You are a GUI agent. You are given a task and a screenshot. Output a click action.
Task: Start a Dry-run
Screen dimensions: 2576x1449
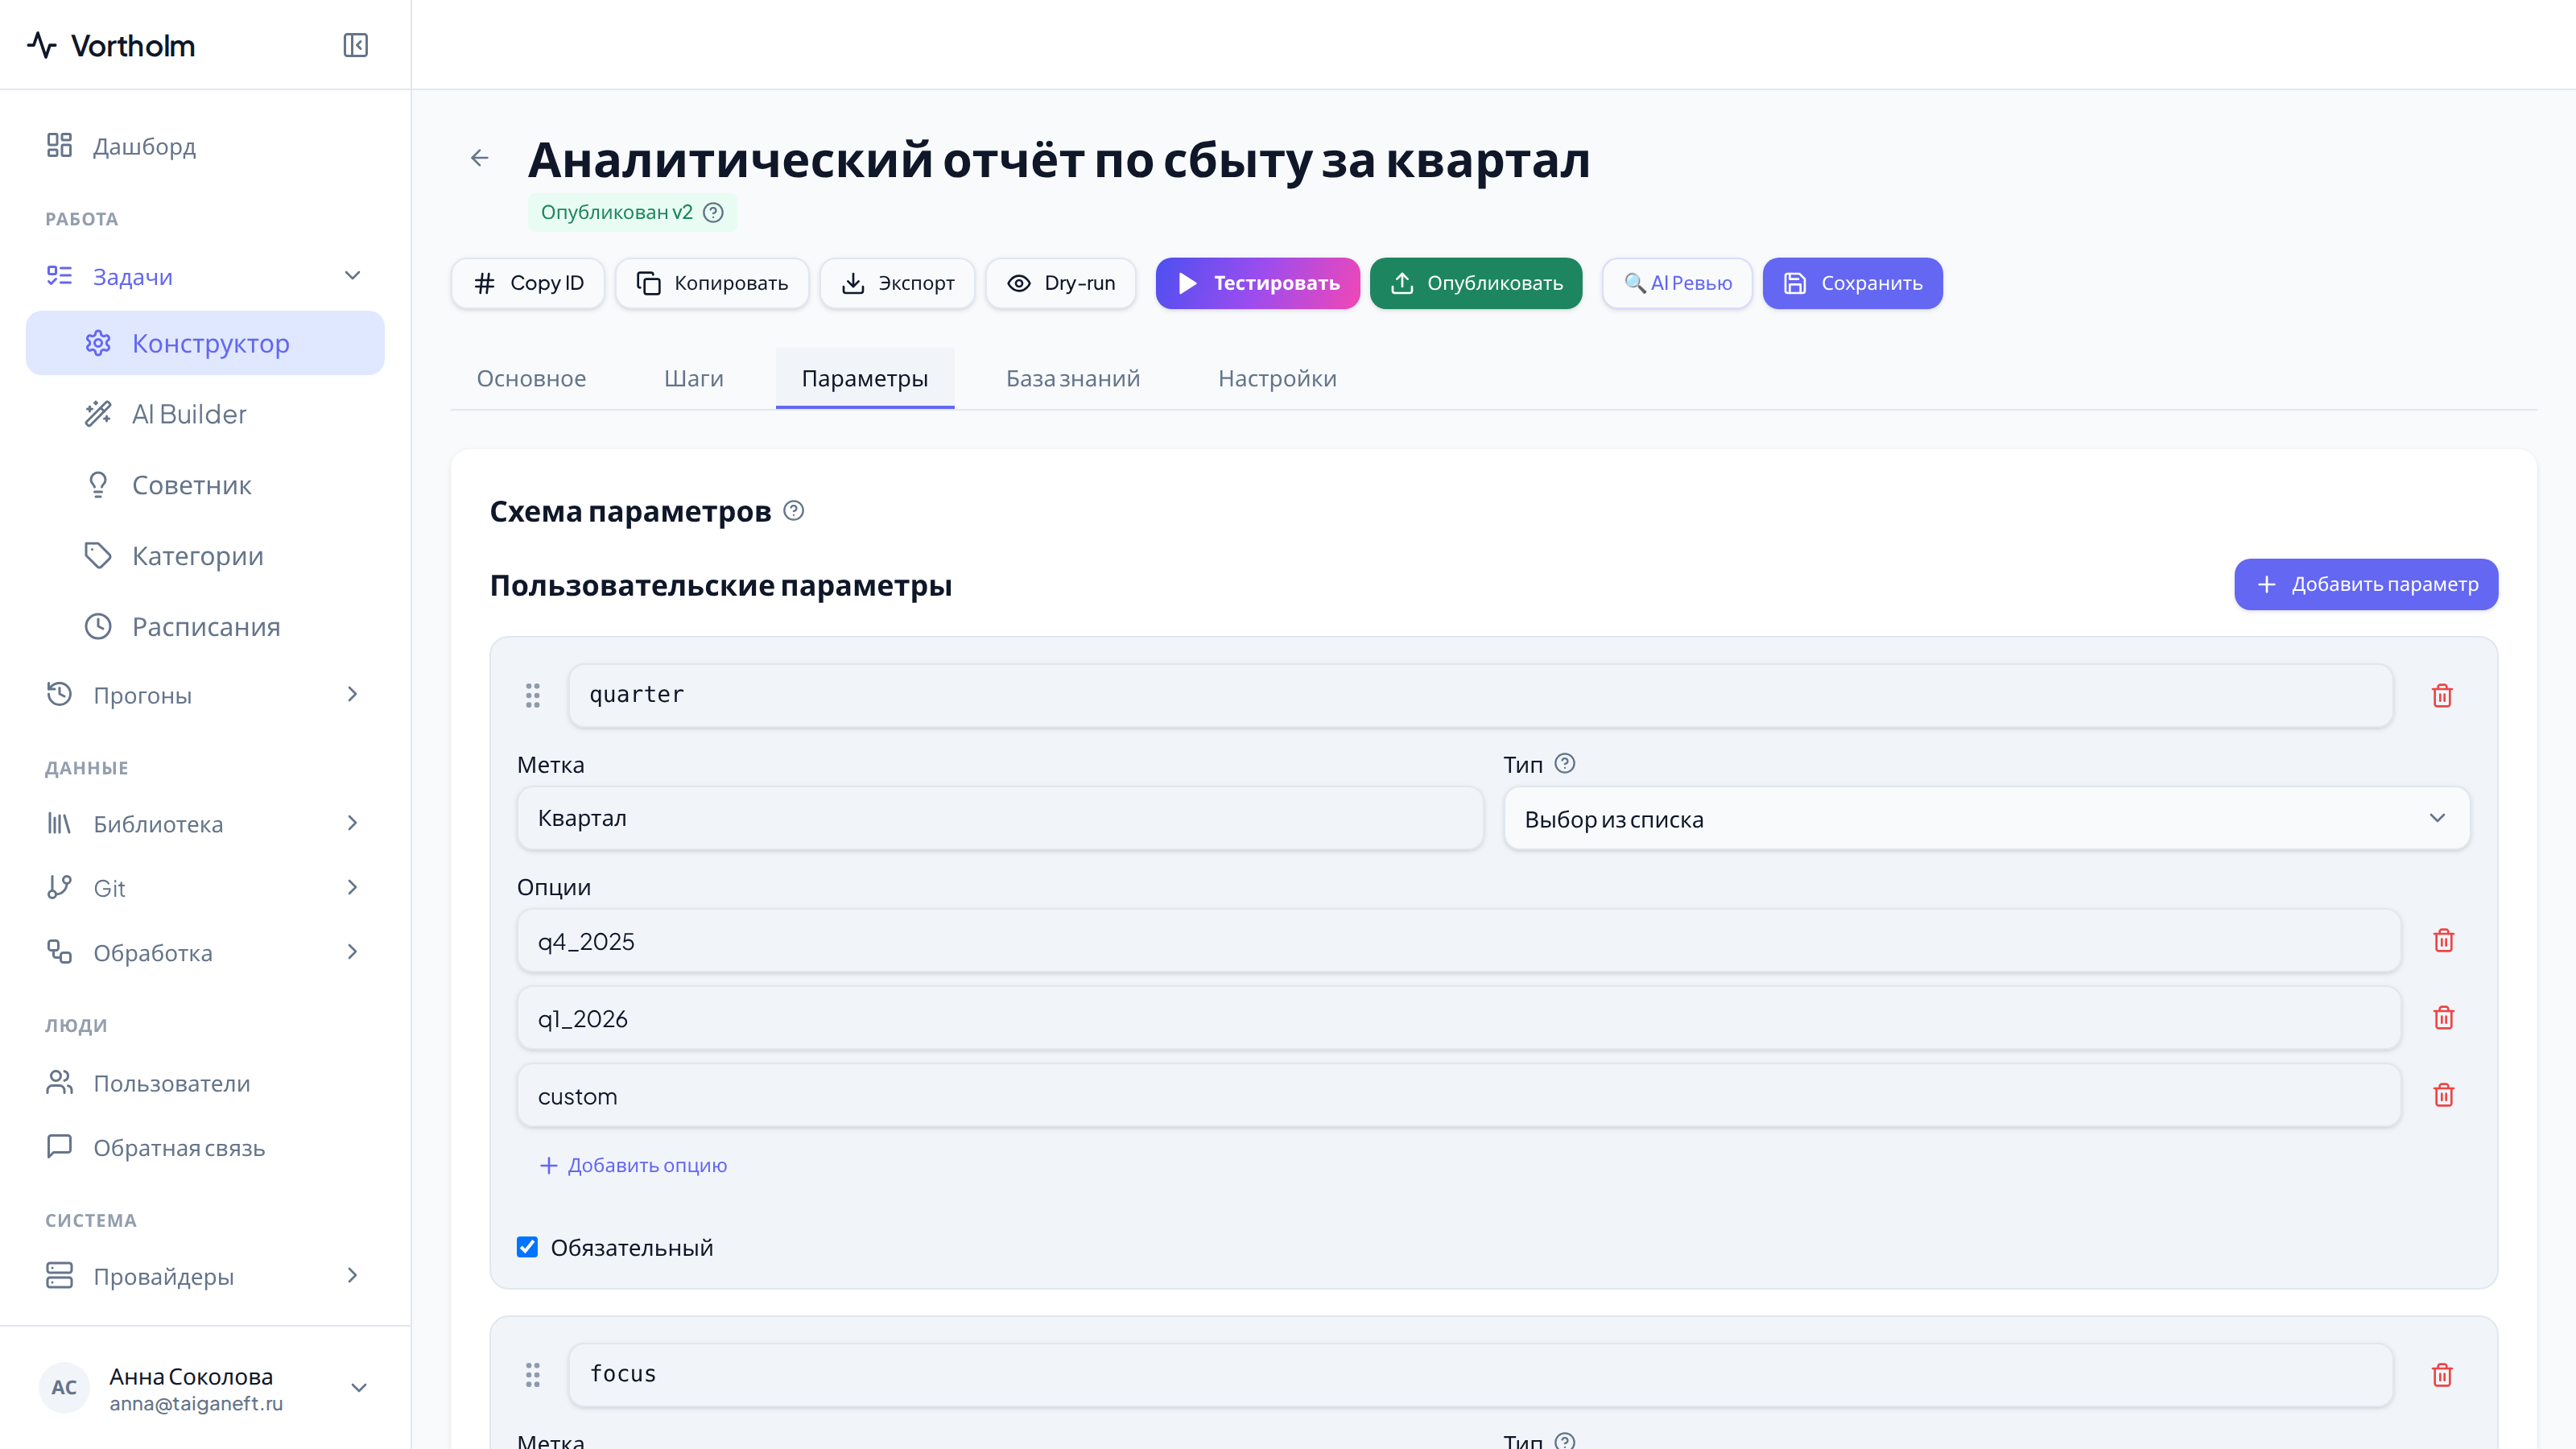click(x=1060, y=283)
